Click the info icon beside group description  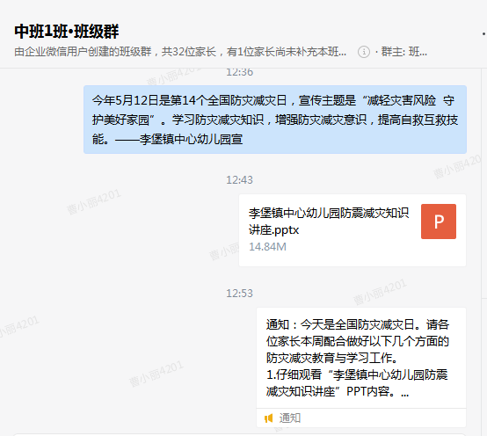click(x=364, y=52)
